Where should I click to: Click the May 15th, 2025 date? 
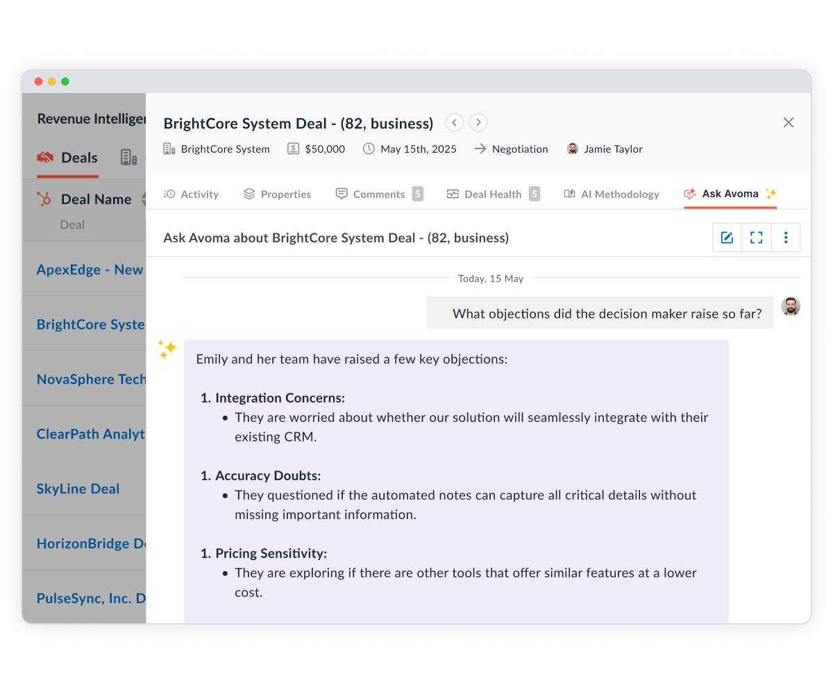point(419,149)
